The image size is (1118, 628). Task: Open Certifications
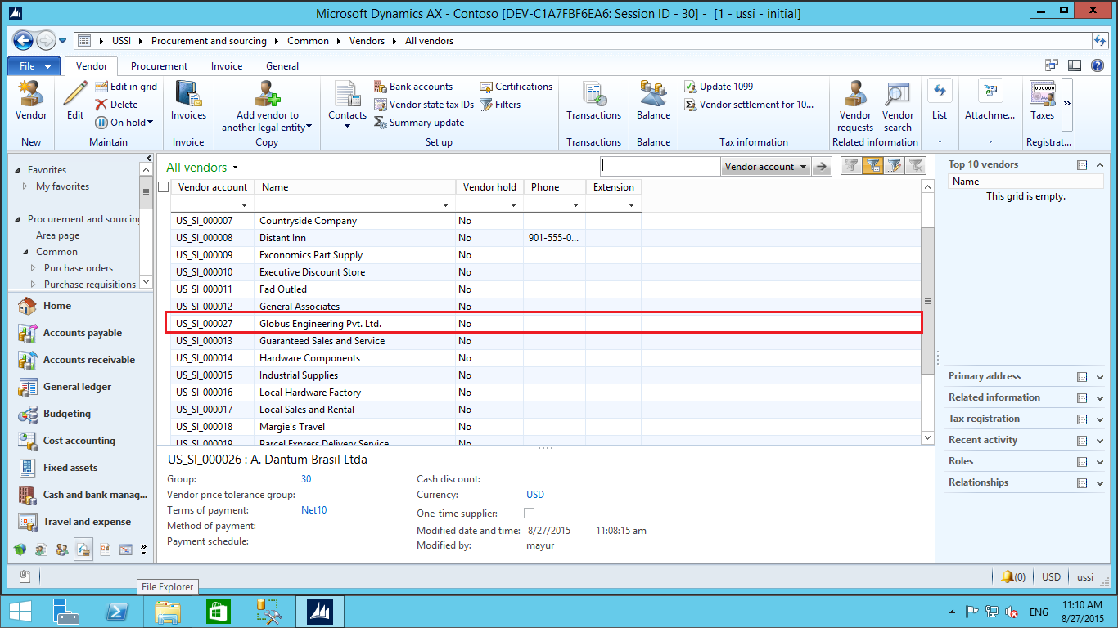(x=516, y=87)
